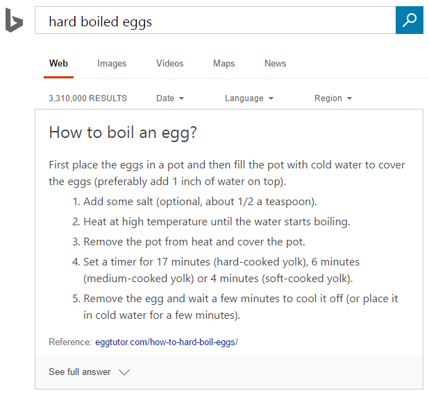This screenshot has height=393, width=429.
Task: Click the 'See full answer' text
Action: (80, 372)
